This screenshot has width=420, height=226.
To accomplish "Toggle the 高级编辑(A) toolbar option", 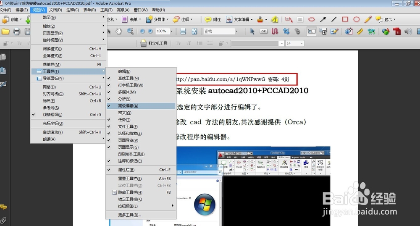I will 141,106.
